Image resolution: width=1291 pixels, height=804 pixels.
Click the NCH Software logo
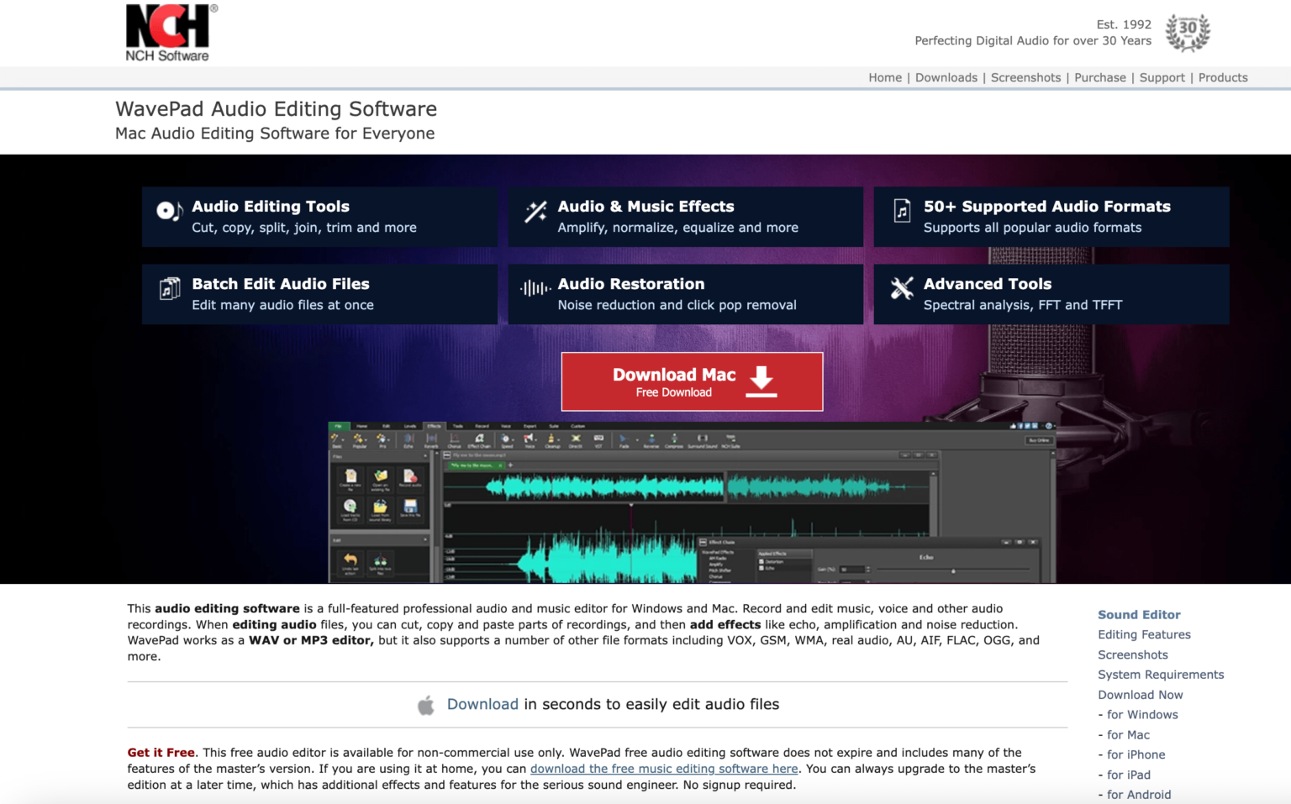[166, 32]
